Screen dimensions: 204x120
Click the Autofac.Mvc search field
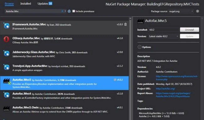click(x=33, y=11)
